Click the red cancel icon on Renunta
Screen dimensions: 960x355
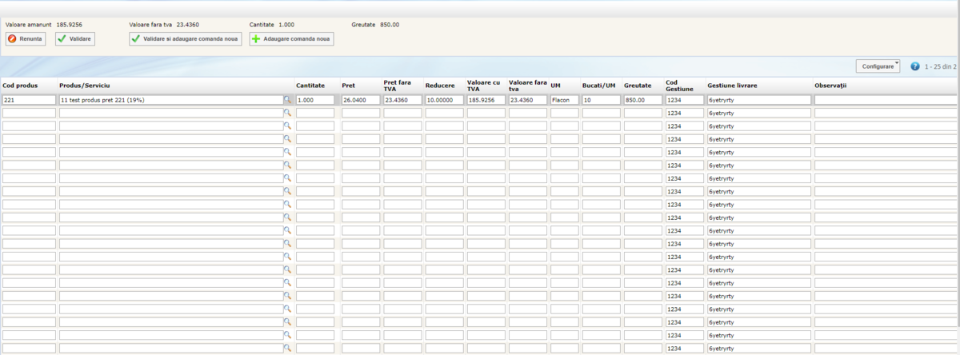coord(13,38)
